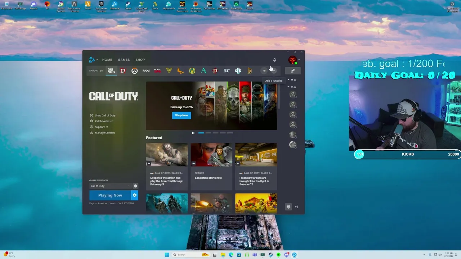The width and height of the screenshot is (461, 259).
Task: Select Call of Duty in favorites bar
Action: pyautogui.click(x=111, y=71)
